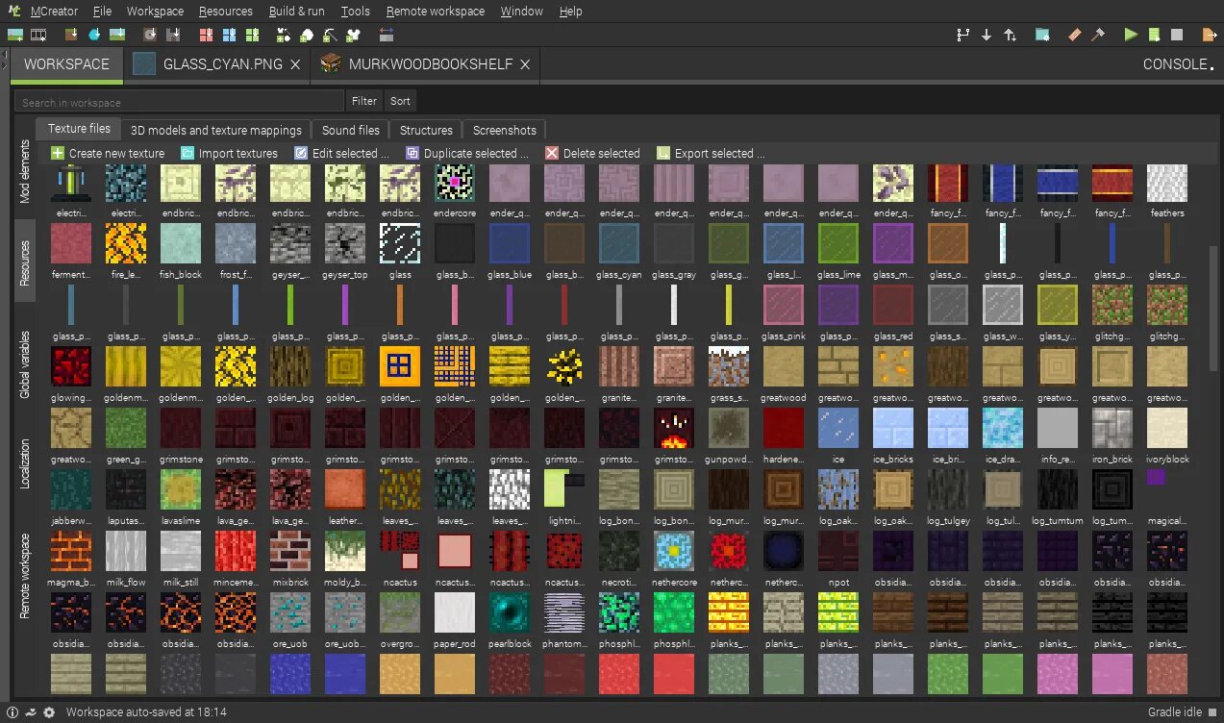Click the green Run client play icon

tap(1131, 35)
